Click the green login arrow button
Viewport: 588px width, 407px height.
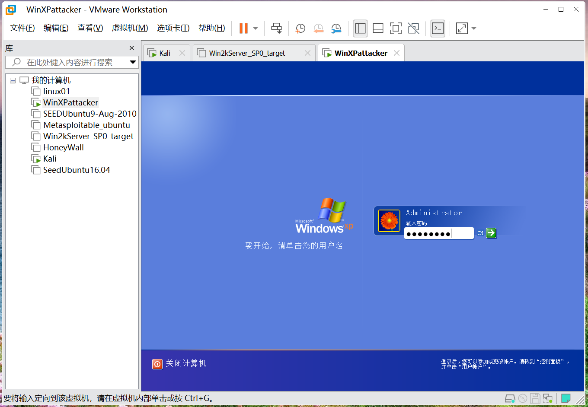pyautogui.click(x=491, y=233)
